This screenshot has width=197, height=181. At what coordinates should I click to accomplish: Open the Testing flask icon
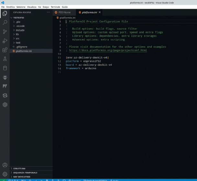coord(5,59)
